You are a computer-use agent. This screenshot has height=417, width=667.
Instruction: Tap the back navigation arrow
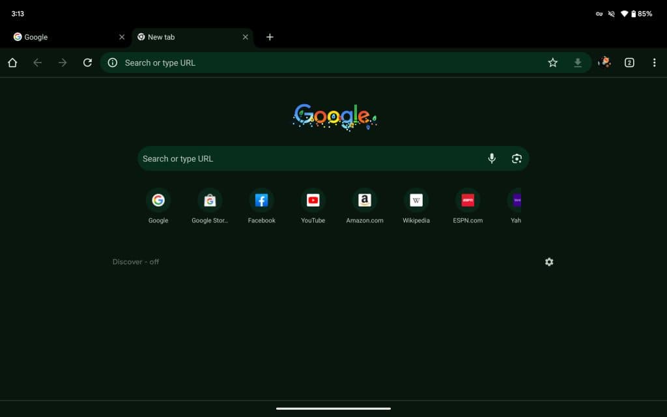[38, 63]
